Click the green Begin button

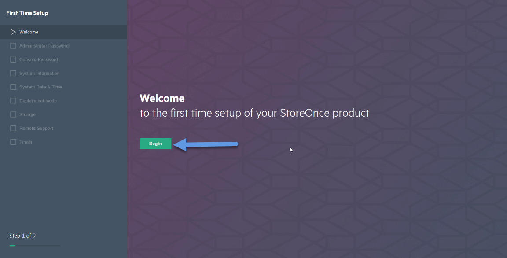pos(155,144)
